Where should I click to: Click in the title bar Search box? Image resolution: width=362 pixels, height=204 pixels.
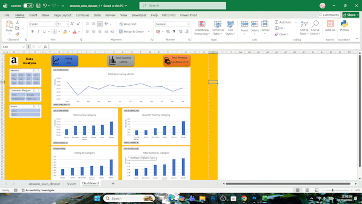point(183,5)
